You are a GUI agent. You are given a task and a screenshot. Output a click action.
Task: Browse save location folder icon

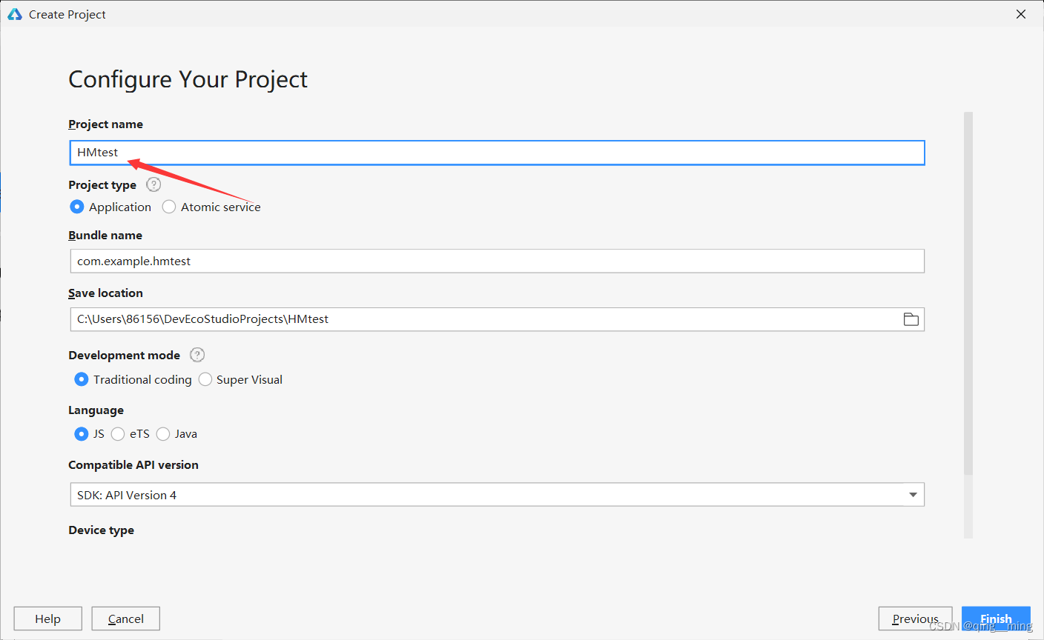[x=911, y=319]
